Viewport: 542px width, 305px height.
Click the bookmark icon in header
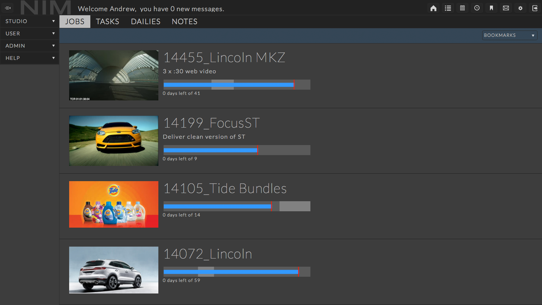click(491, 8)
